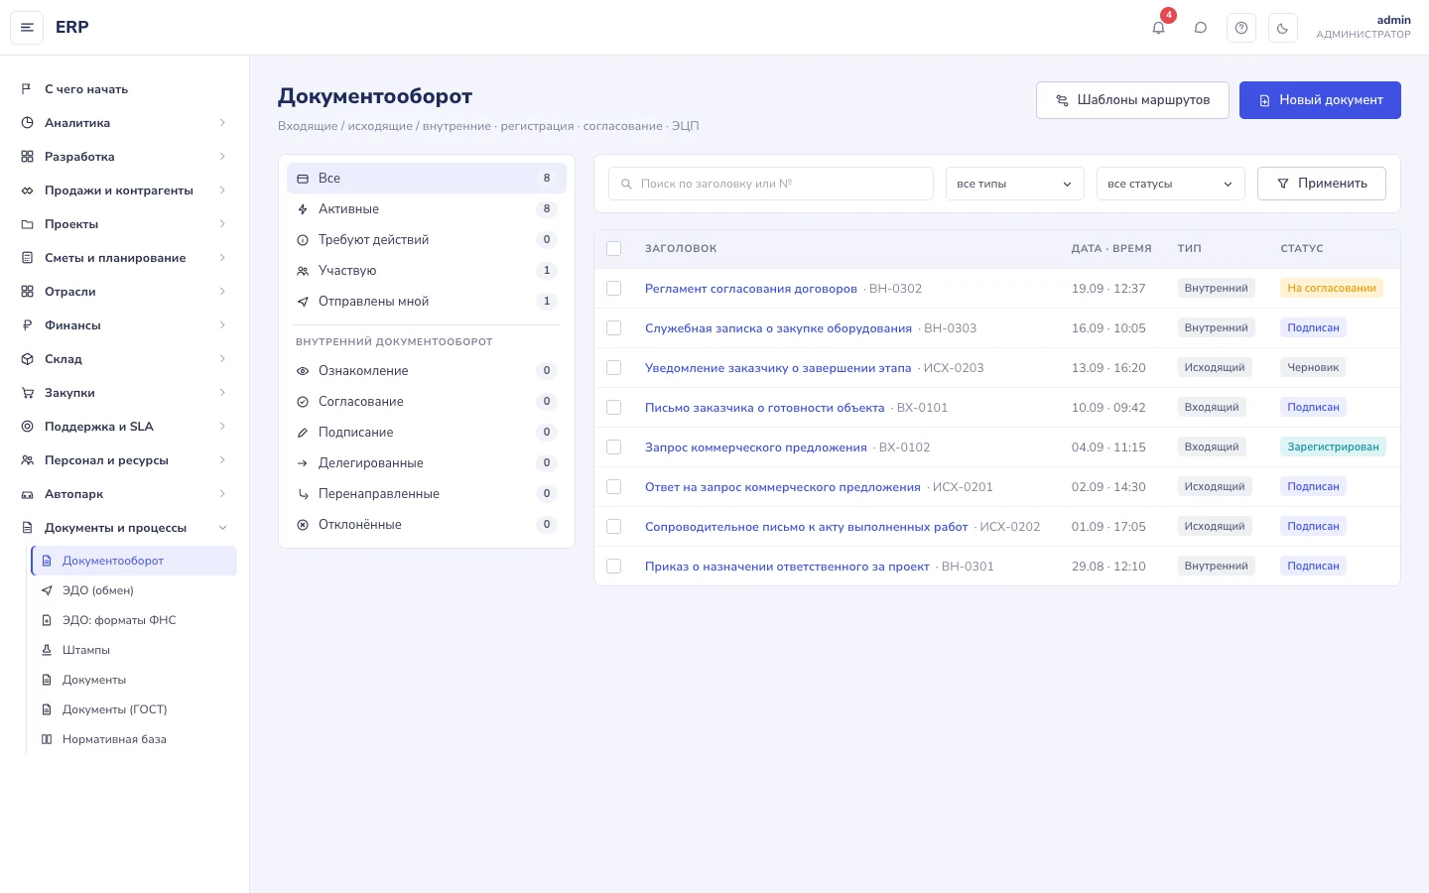Click the Ознакомление eye icon
This screenshot has width=1429, height=893.
point(303,371)
